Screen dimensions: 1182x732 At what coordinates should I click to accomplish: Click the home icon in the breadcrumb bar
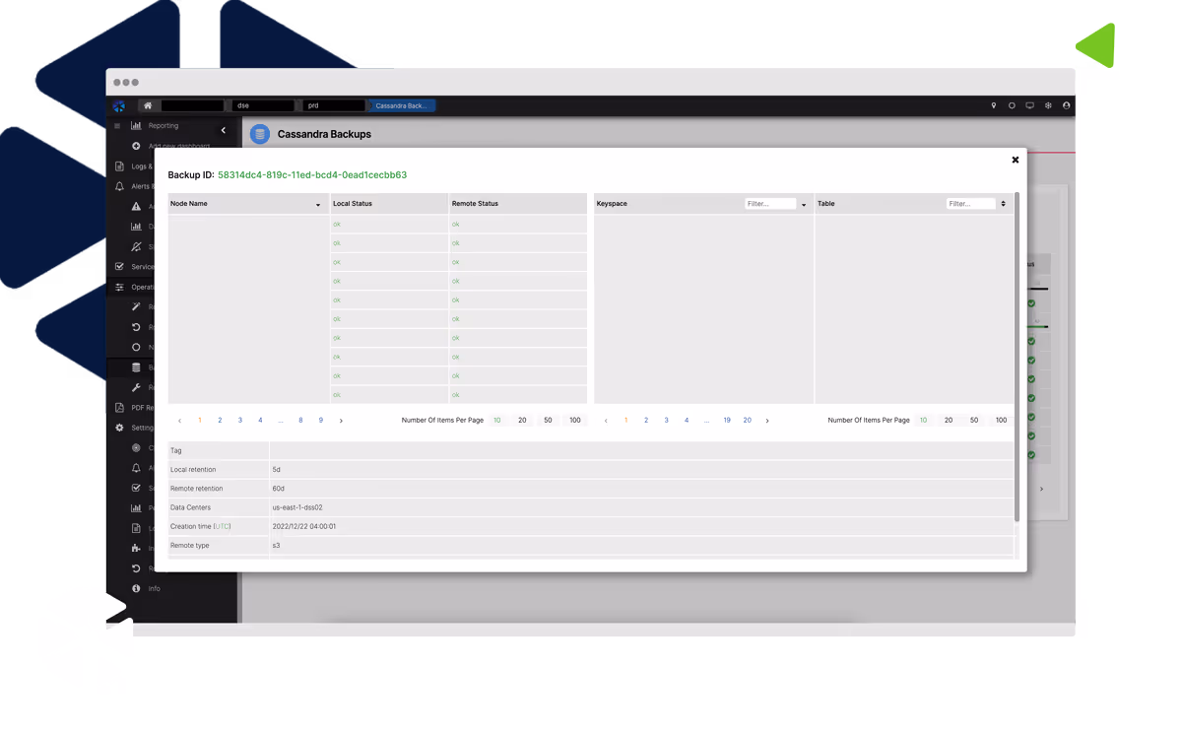click(x=148, y=105)
